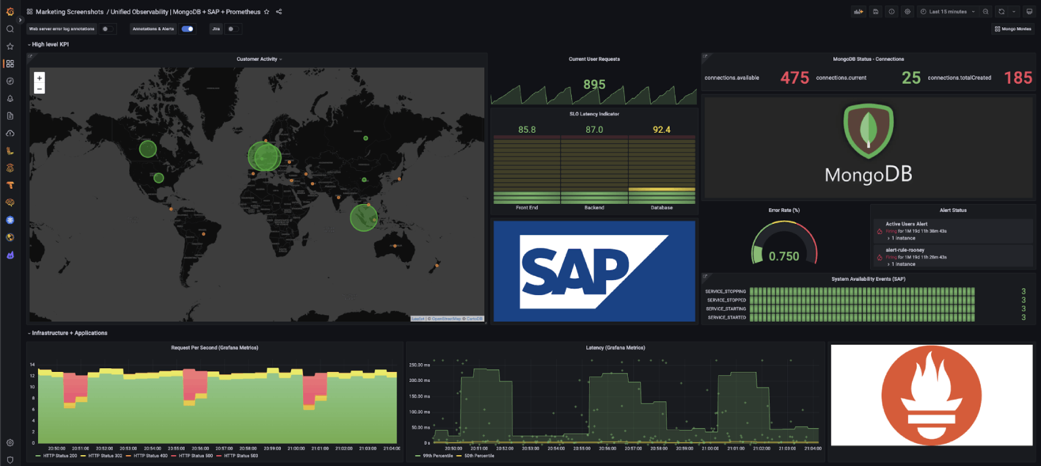Toggle the 50th Percentile legend entry
Screen dimensions: 1041x466
pyautogui.click(x=476, y=456)
